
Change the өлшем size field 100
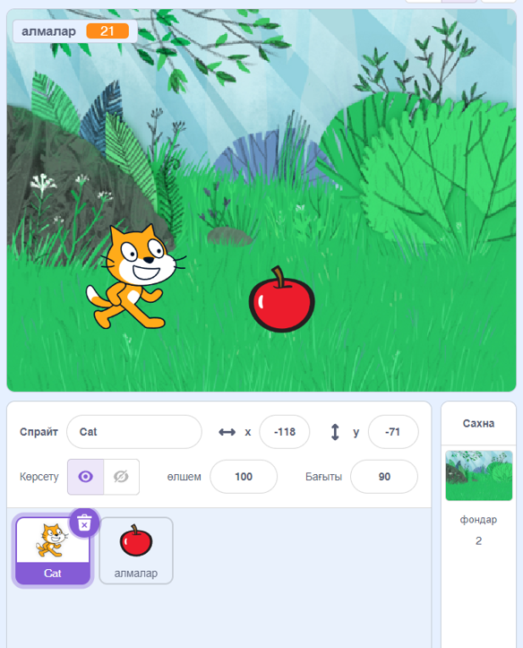pos(244,477)
